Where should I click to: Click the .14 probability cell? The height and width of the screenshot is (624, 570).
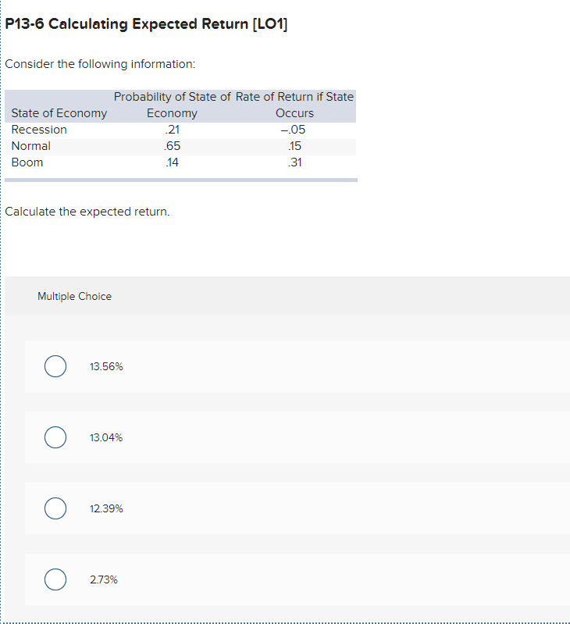tap(172, 162)
